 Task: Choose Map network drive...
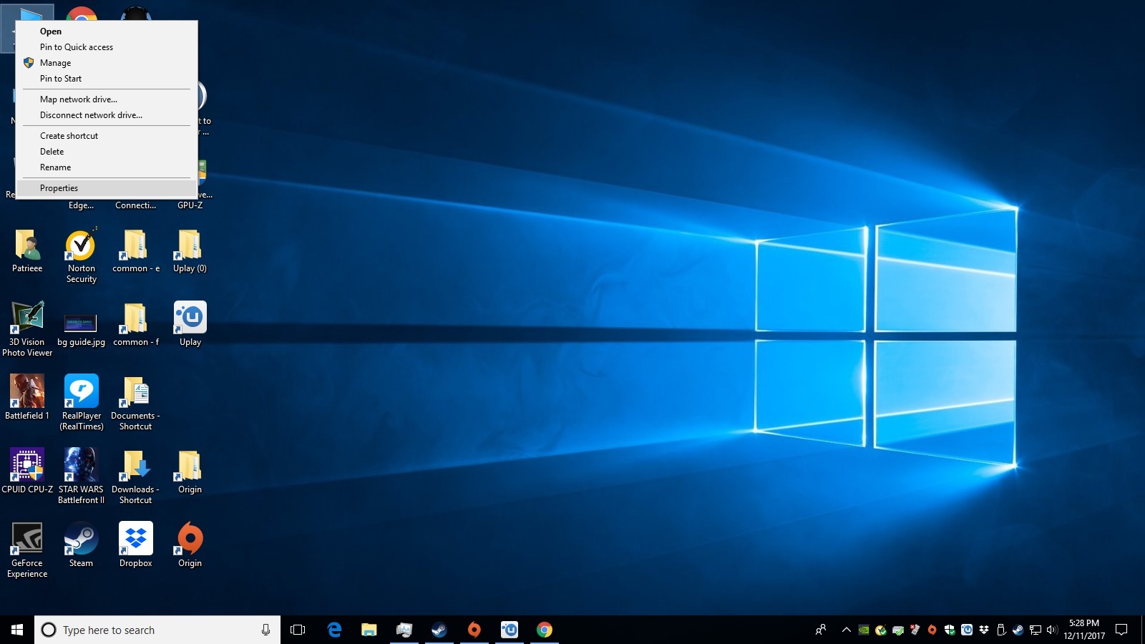pyautogui.click(x=106, y=99)
